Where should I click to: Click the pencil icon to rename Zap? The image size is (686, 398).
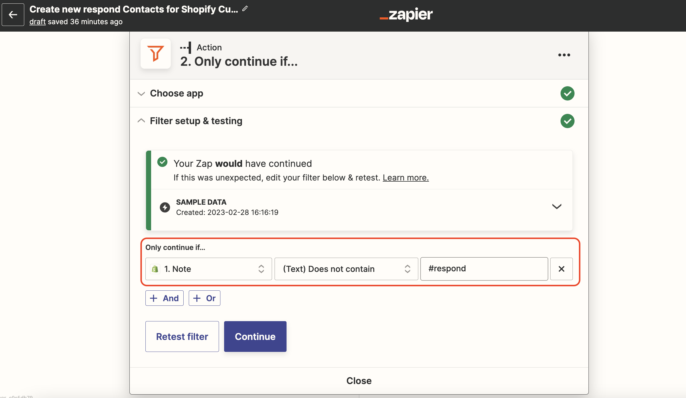click(x=245, y=9)
